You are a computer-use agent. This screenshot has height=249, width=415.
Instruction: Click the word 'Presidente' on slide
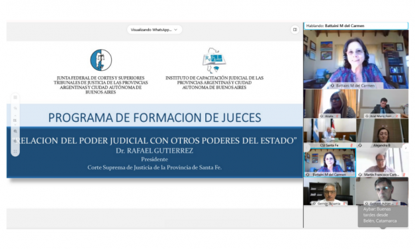[155, 159]
